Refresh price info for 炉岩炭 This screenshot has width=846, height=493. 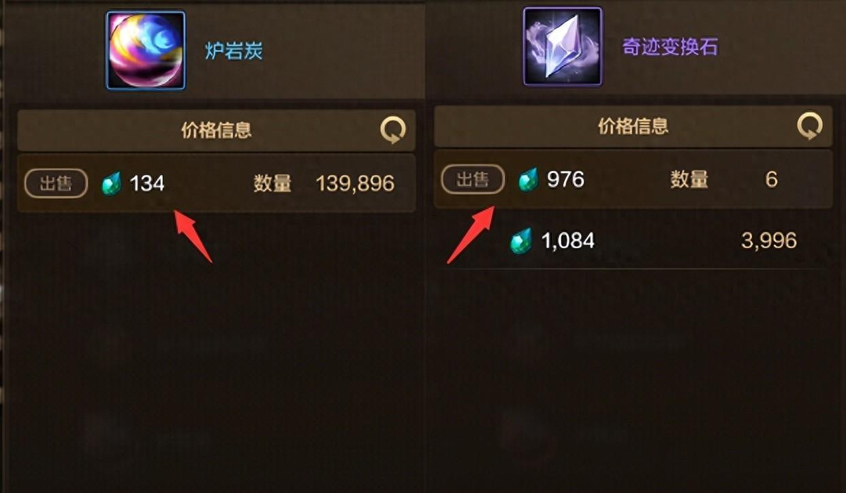[x=393, y=130]
